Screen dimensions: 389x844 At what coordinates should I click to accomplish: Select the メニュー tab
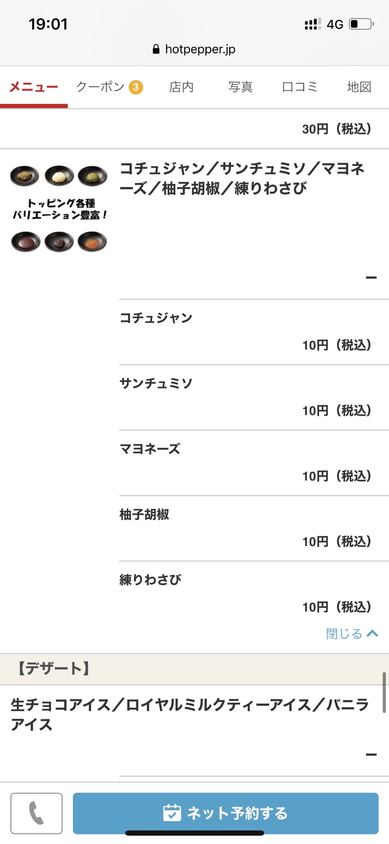coord(34,87)
